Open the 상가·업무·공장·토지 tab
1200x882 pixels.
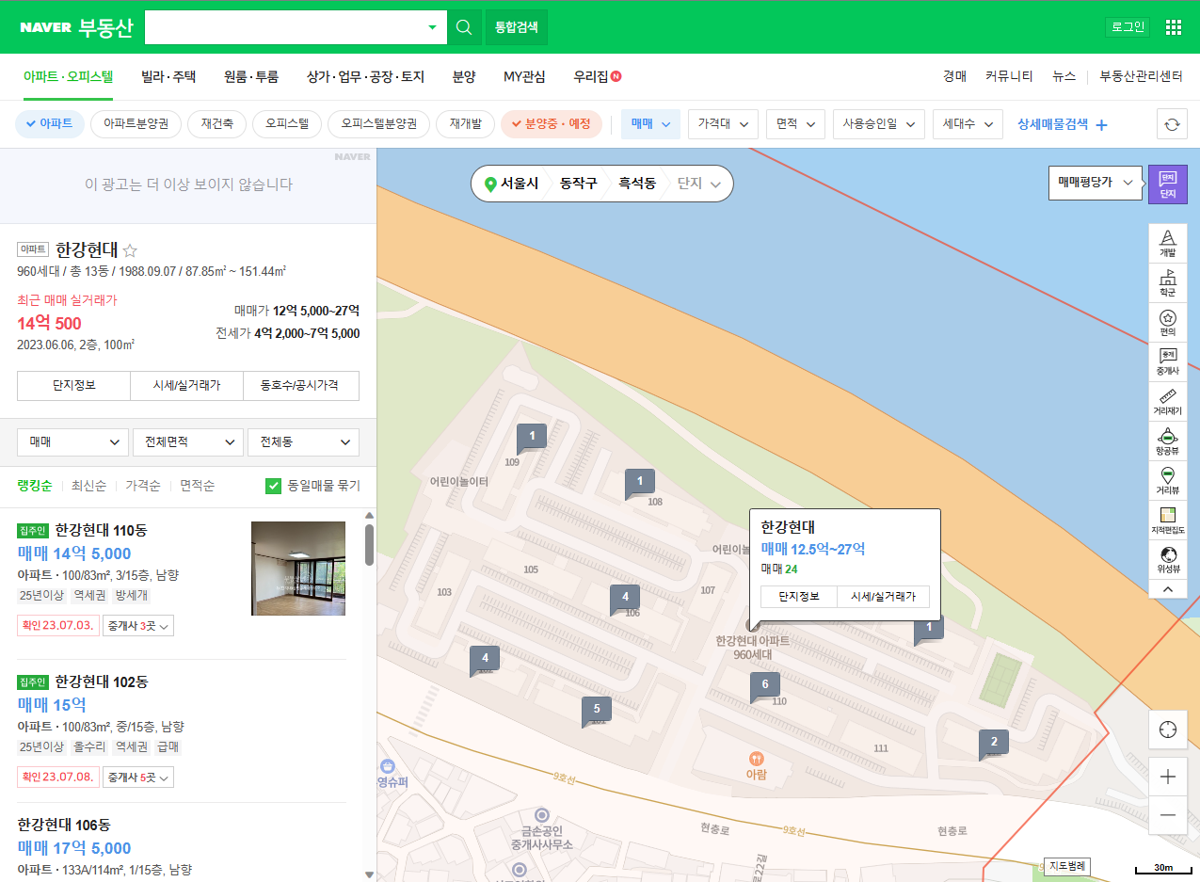366,77
